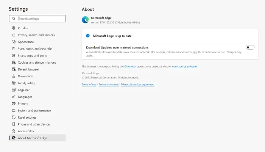The height and width of the screenshot is (152, 265).
Task: Open the Profiles settings page
Action: click(x=37, y=28)
